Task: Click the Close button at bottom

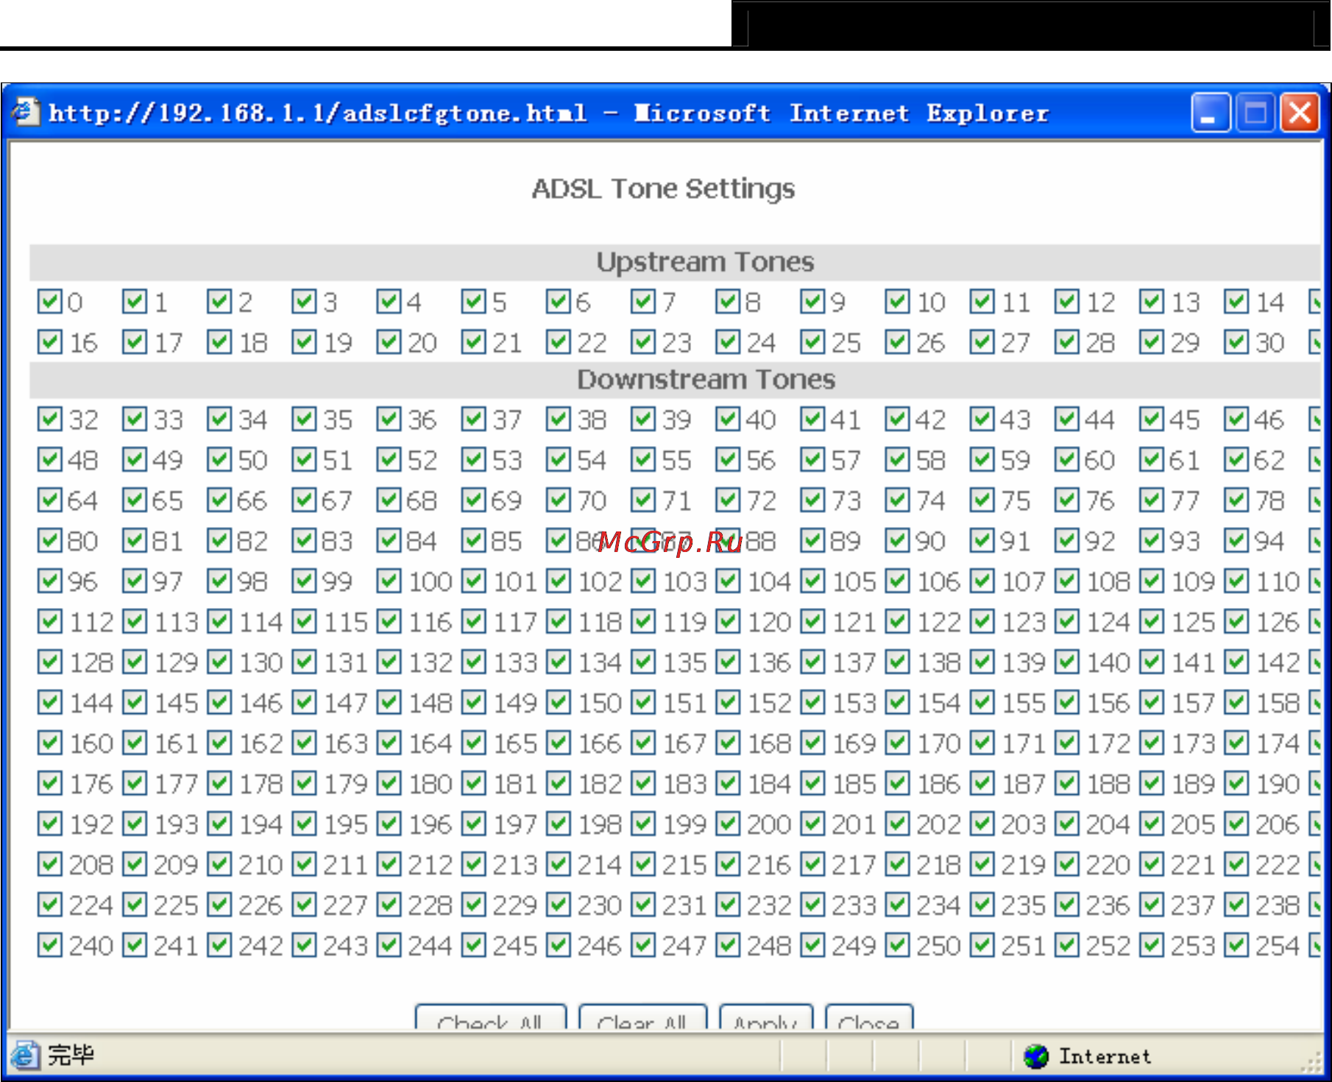Action: click(869, 1017)
